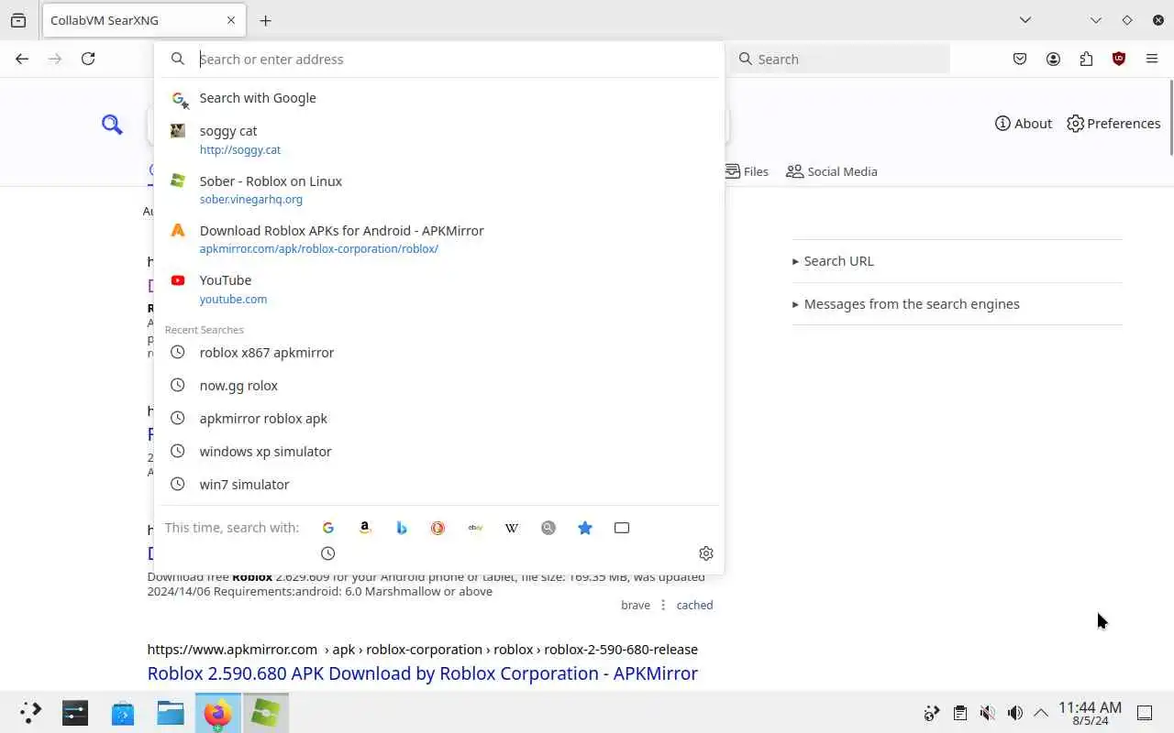Reload the current page
Image resolution: width=1174 pixels, height=733 pixels.
point(88,59)
